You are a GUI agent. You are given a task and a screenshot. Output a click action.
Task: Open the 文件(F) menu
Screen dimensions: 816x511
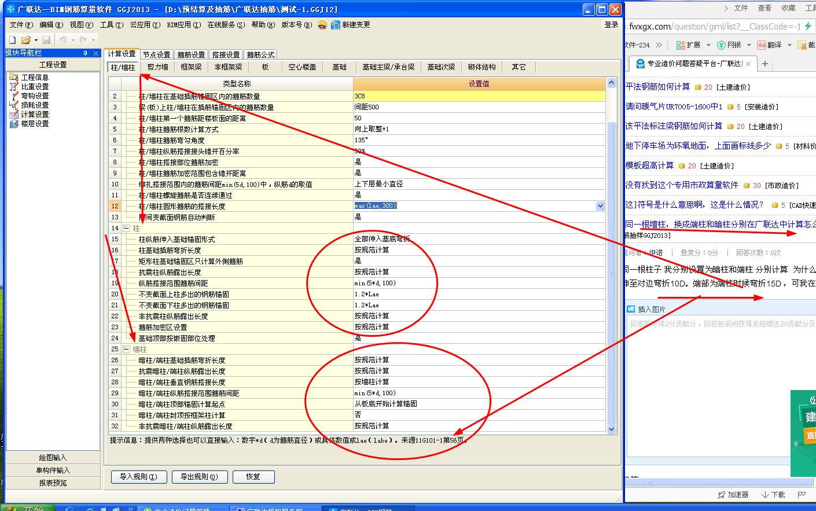click(21, 25)
